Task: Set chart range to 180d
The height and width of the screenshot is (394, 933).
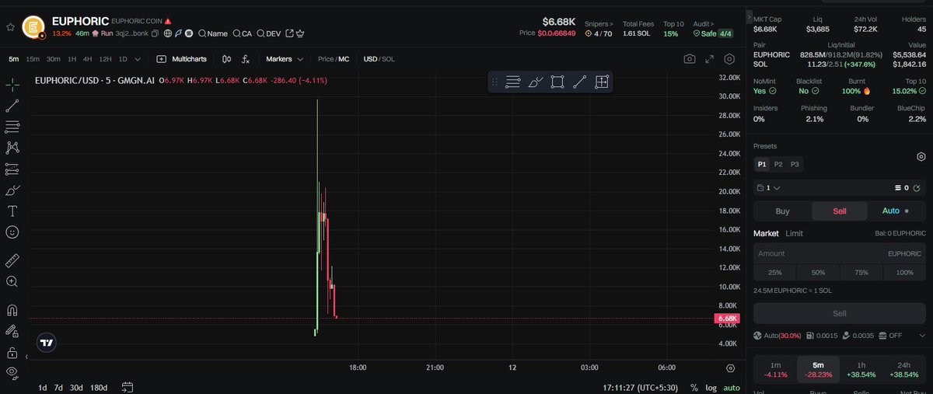Action: point(99,387)
